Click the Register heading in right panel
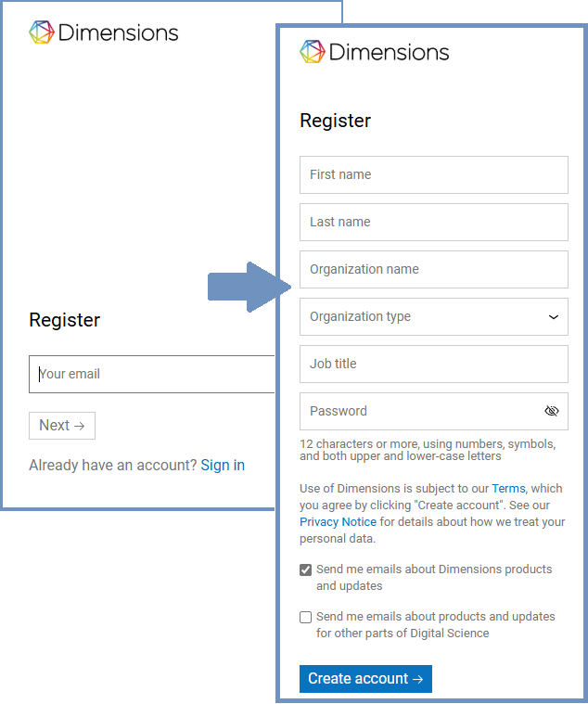This screenshot has width=588, height=704. pos(335,121)
